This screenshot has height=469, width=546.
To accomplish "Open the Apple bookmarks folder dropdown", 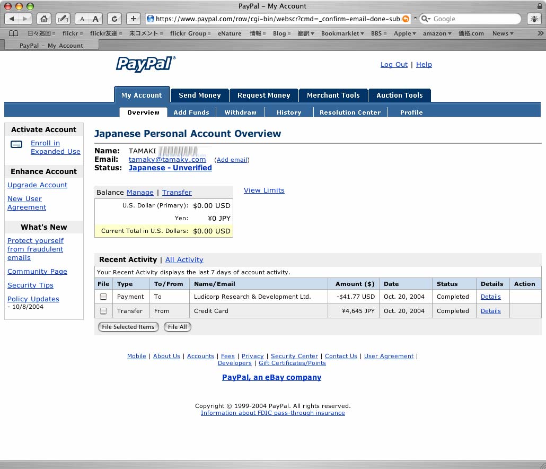I will (404, 33).
